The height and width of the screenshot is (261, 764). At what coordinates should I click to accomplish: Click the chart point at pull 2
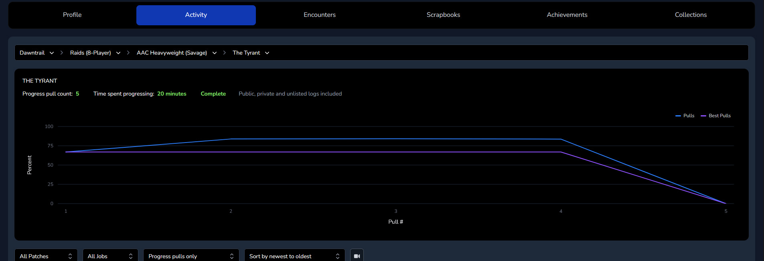[x=231, y=139]
